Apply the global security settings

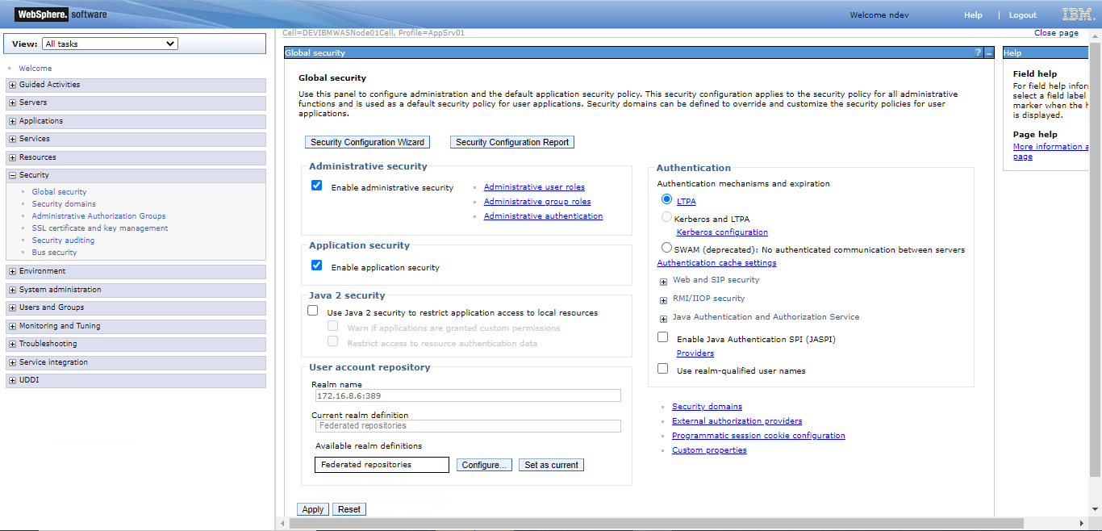[313, 509]
